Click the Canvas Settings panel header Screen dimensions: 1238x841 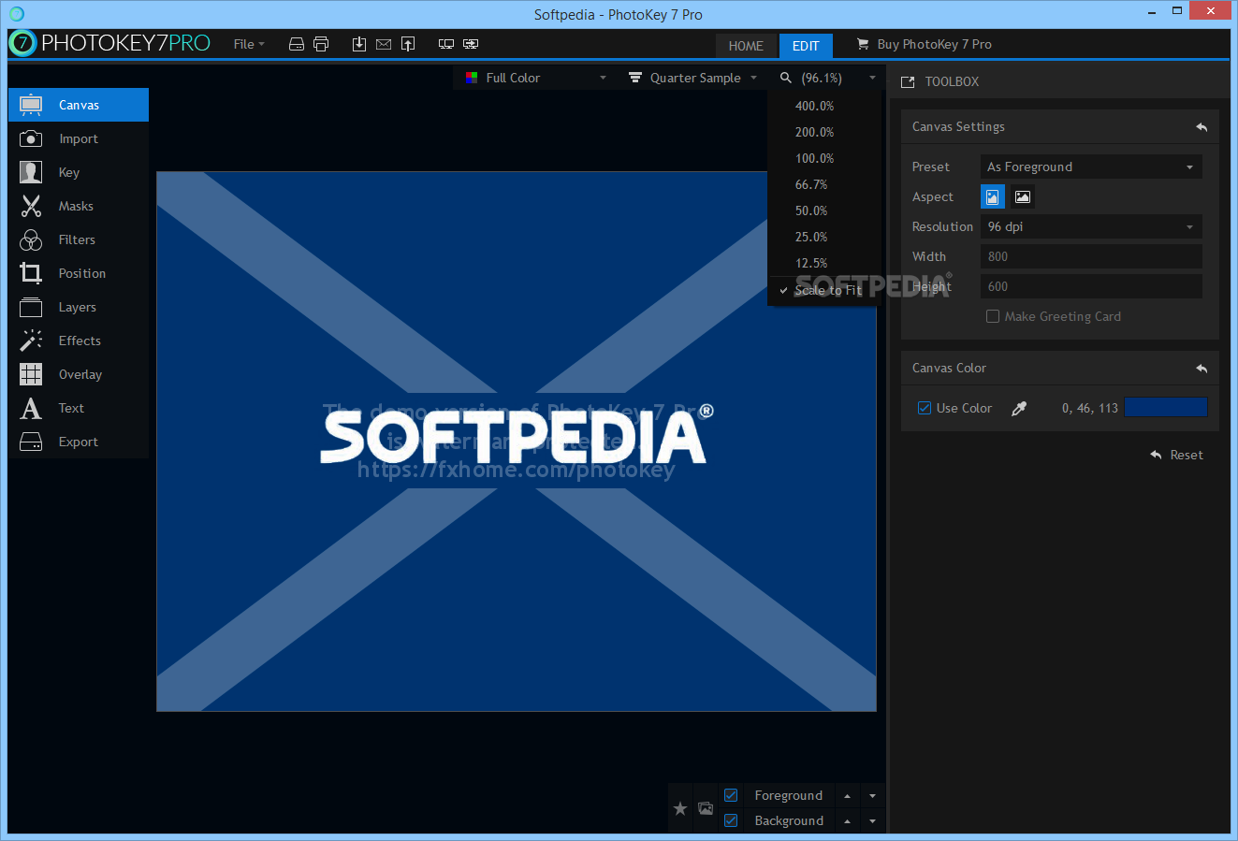pos(1060,127)
